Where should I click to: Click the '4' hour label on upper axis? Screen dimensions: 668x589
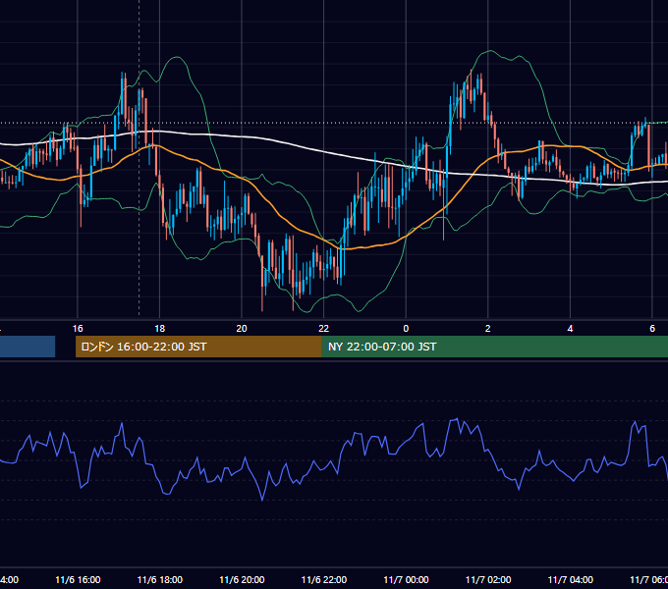tap(570, 329)
